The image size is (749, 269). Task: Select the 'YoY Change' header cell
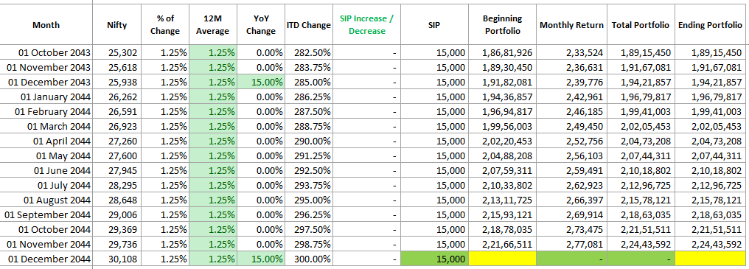point(261,25)
